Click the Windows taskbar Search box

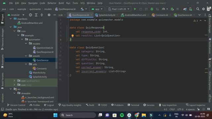[x=78, y=115]
